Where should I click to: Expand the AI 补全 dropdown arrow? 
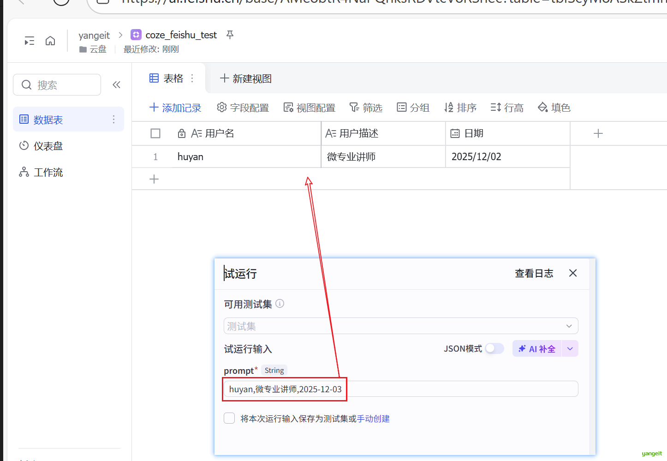coord(570,349)
